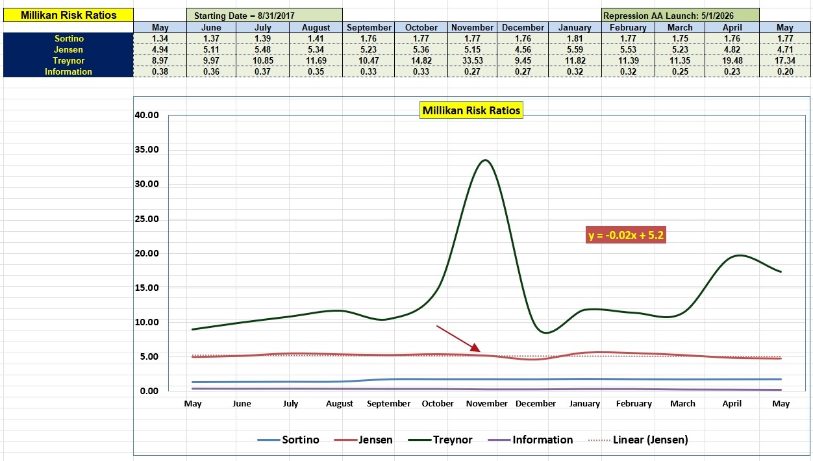Click the Linear (Jensen) legend entry

638,440
